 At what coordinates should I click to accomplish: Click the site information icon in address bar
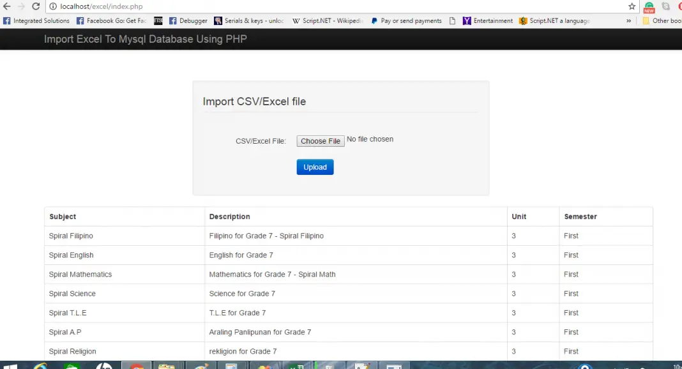53,6
